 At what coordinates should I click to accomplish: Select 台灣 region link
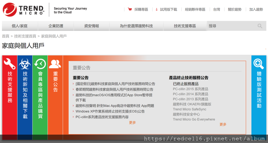[216, 9]
